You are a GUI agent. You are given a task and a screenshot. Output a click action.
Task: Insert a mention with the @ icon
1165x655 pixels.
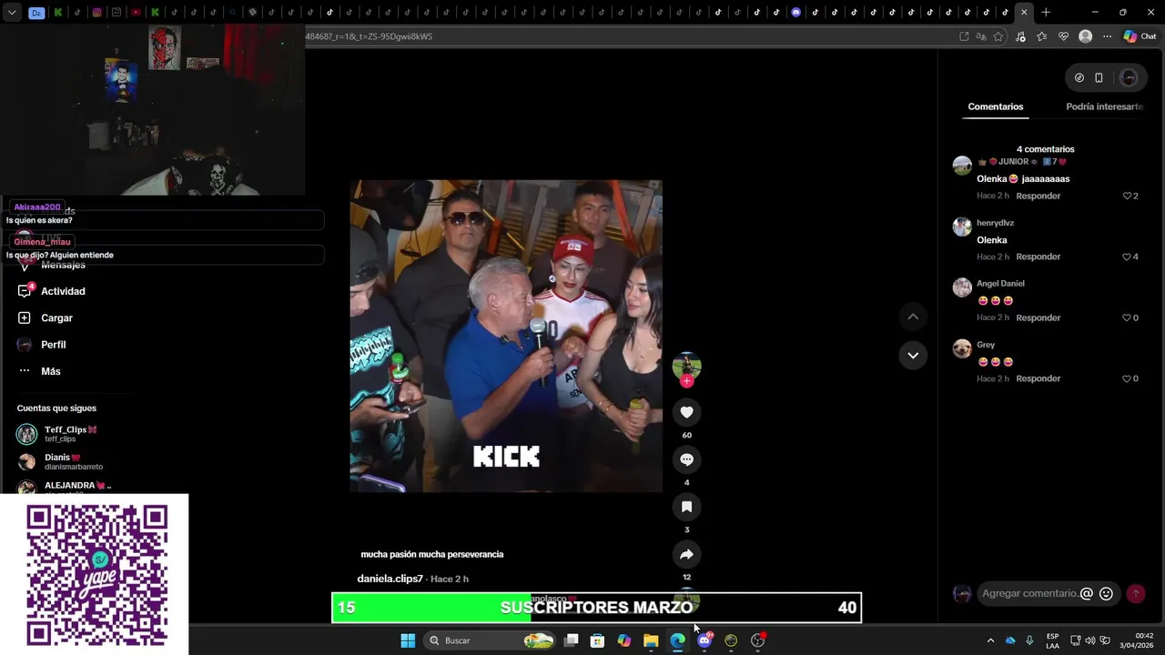pos(1086,593)
